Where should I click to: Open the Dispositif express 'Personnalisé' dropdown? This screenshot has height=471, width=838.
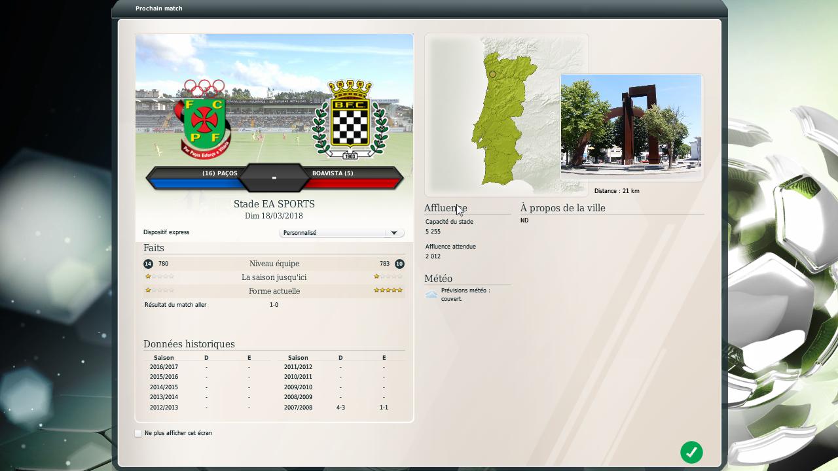(x=341, y=233)
